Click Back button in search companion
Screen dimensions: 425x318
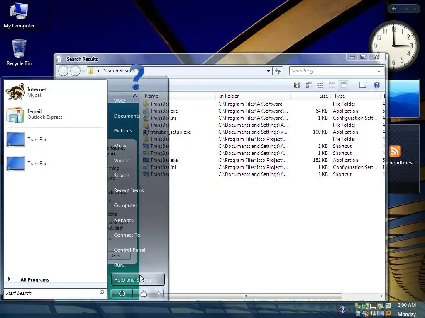click(x=119, y=255)
